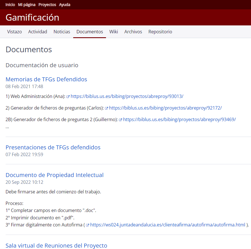Open Proyectos in the top menu
Screen dimensions: 251x249
[47, 5]
